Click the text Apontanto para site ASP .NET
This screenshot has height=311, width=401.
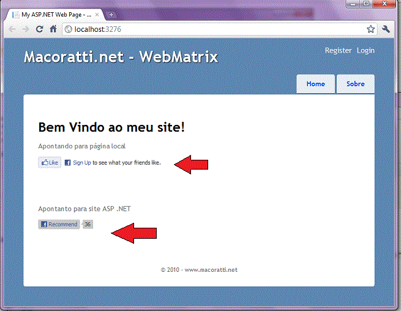click(x=84, y=209)
